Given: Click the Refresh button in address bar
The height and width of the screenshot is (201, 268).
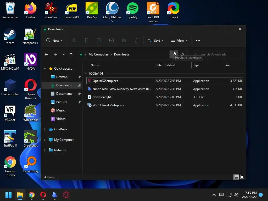Looking at the screenshot, I should click(182, 54).
